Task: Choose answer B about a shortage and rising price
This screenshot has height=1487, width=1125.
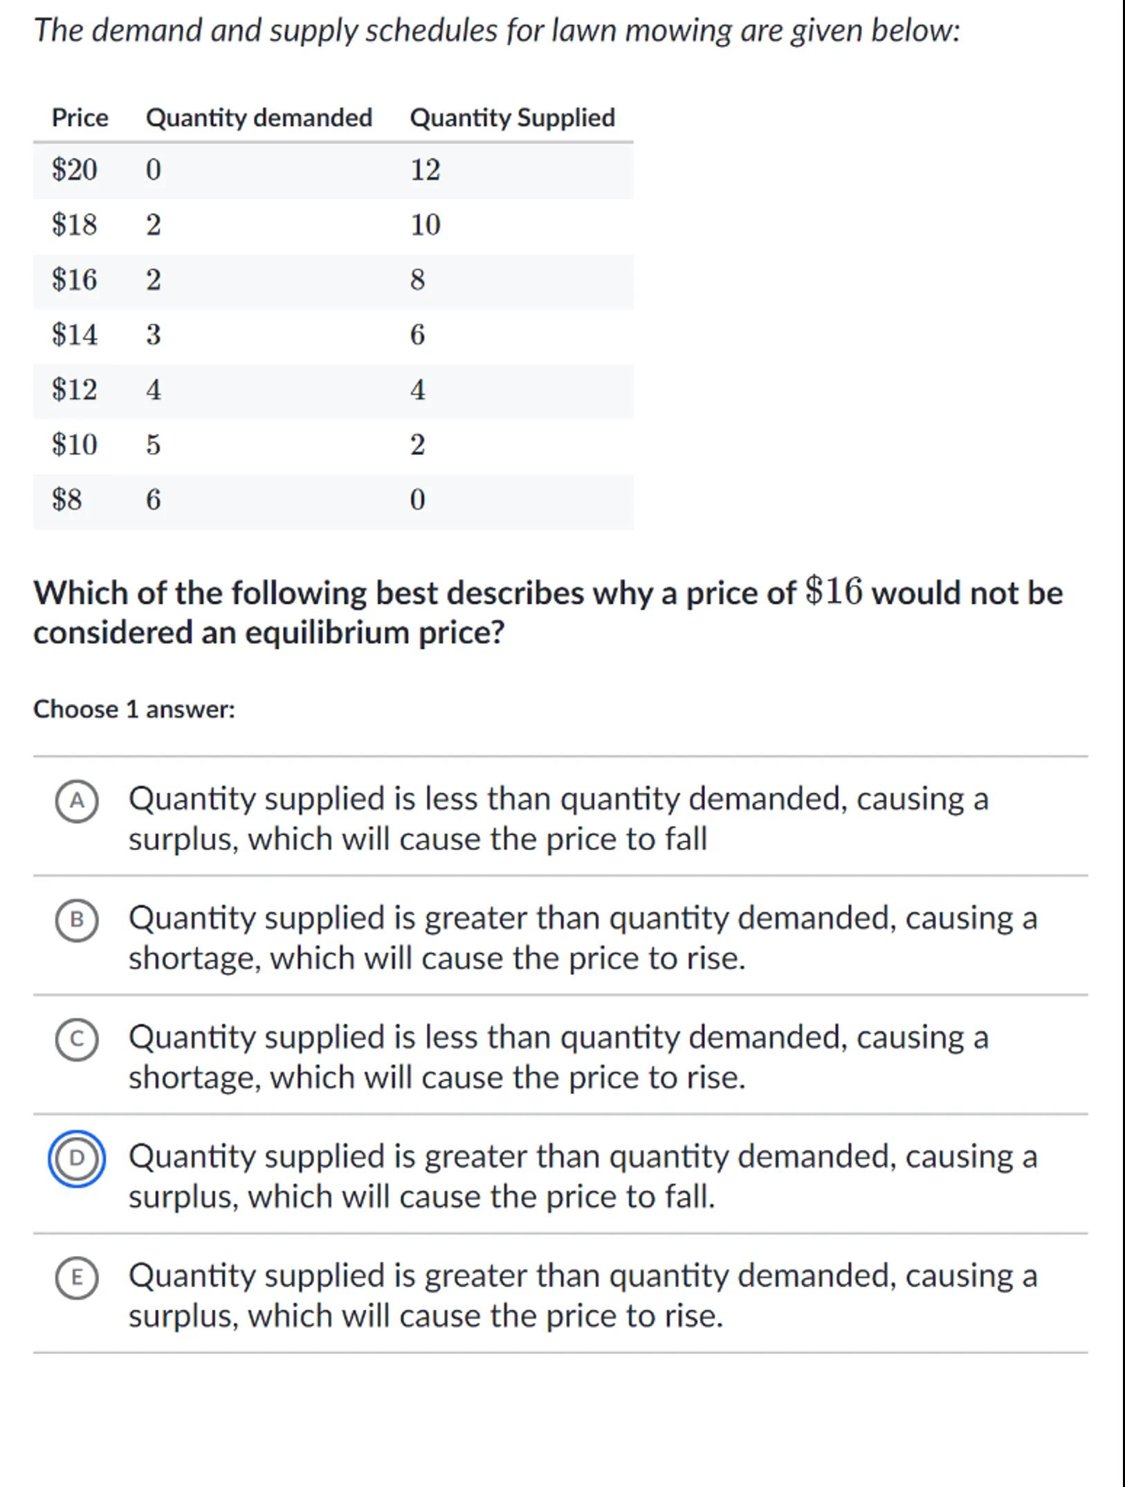Action: pyautogui.click(x=582, y=937)
